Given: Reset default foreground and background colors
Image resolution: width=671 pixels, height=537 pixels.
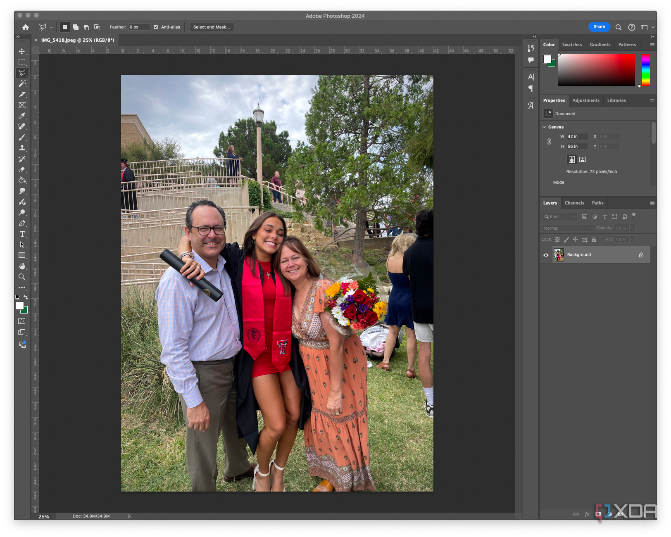Looking at the screenshot, I should 18,297.
